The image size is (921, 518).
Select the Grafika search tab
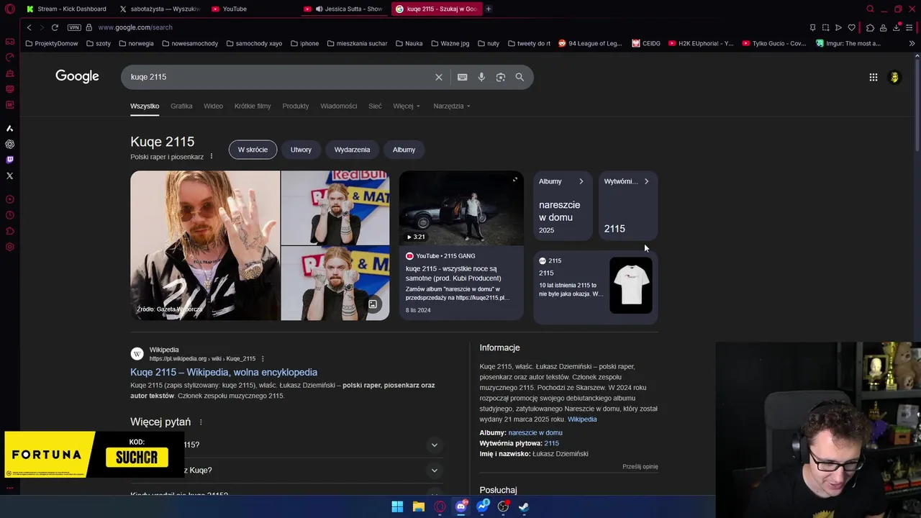click(181, 106)
